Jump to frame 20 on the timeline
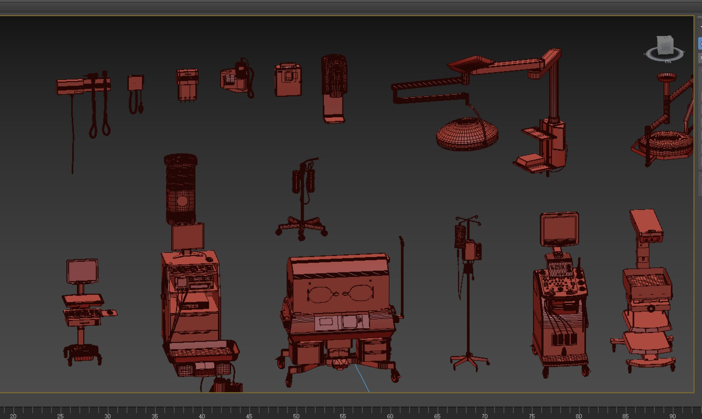This screenshot has height=419, width=702. (x=13, y=416)
